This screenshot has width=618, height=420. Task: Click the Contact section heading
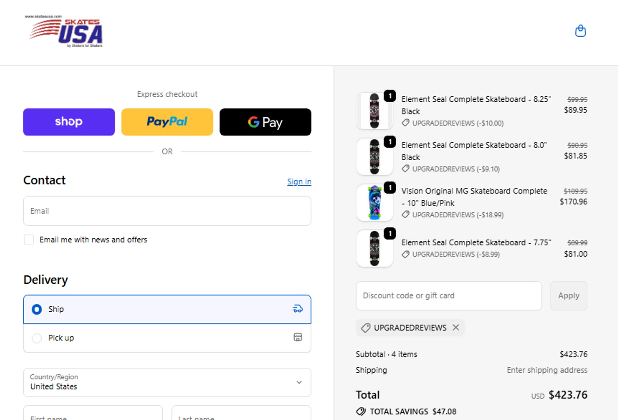44,180
